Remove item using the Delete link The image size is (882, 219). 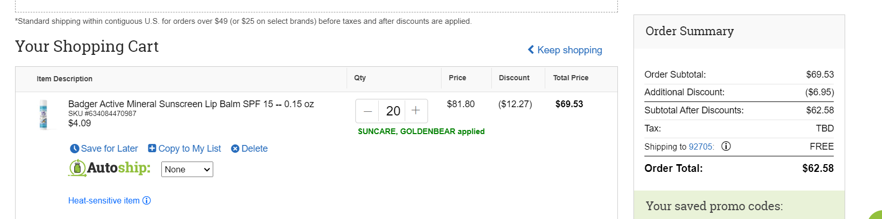255,149
